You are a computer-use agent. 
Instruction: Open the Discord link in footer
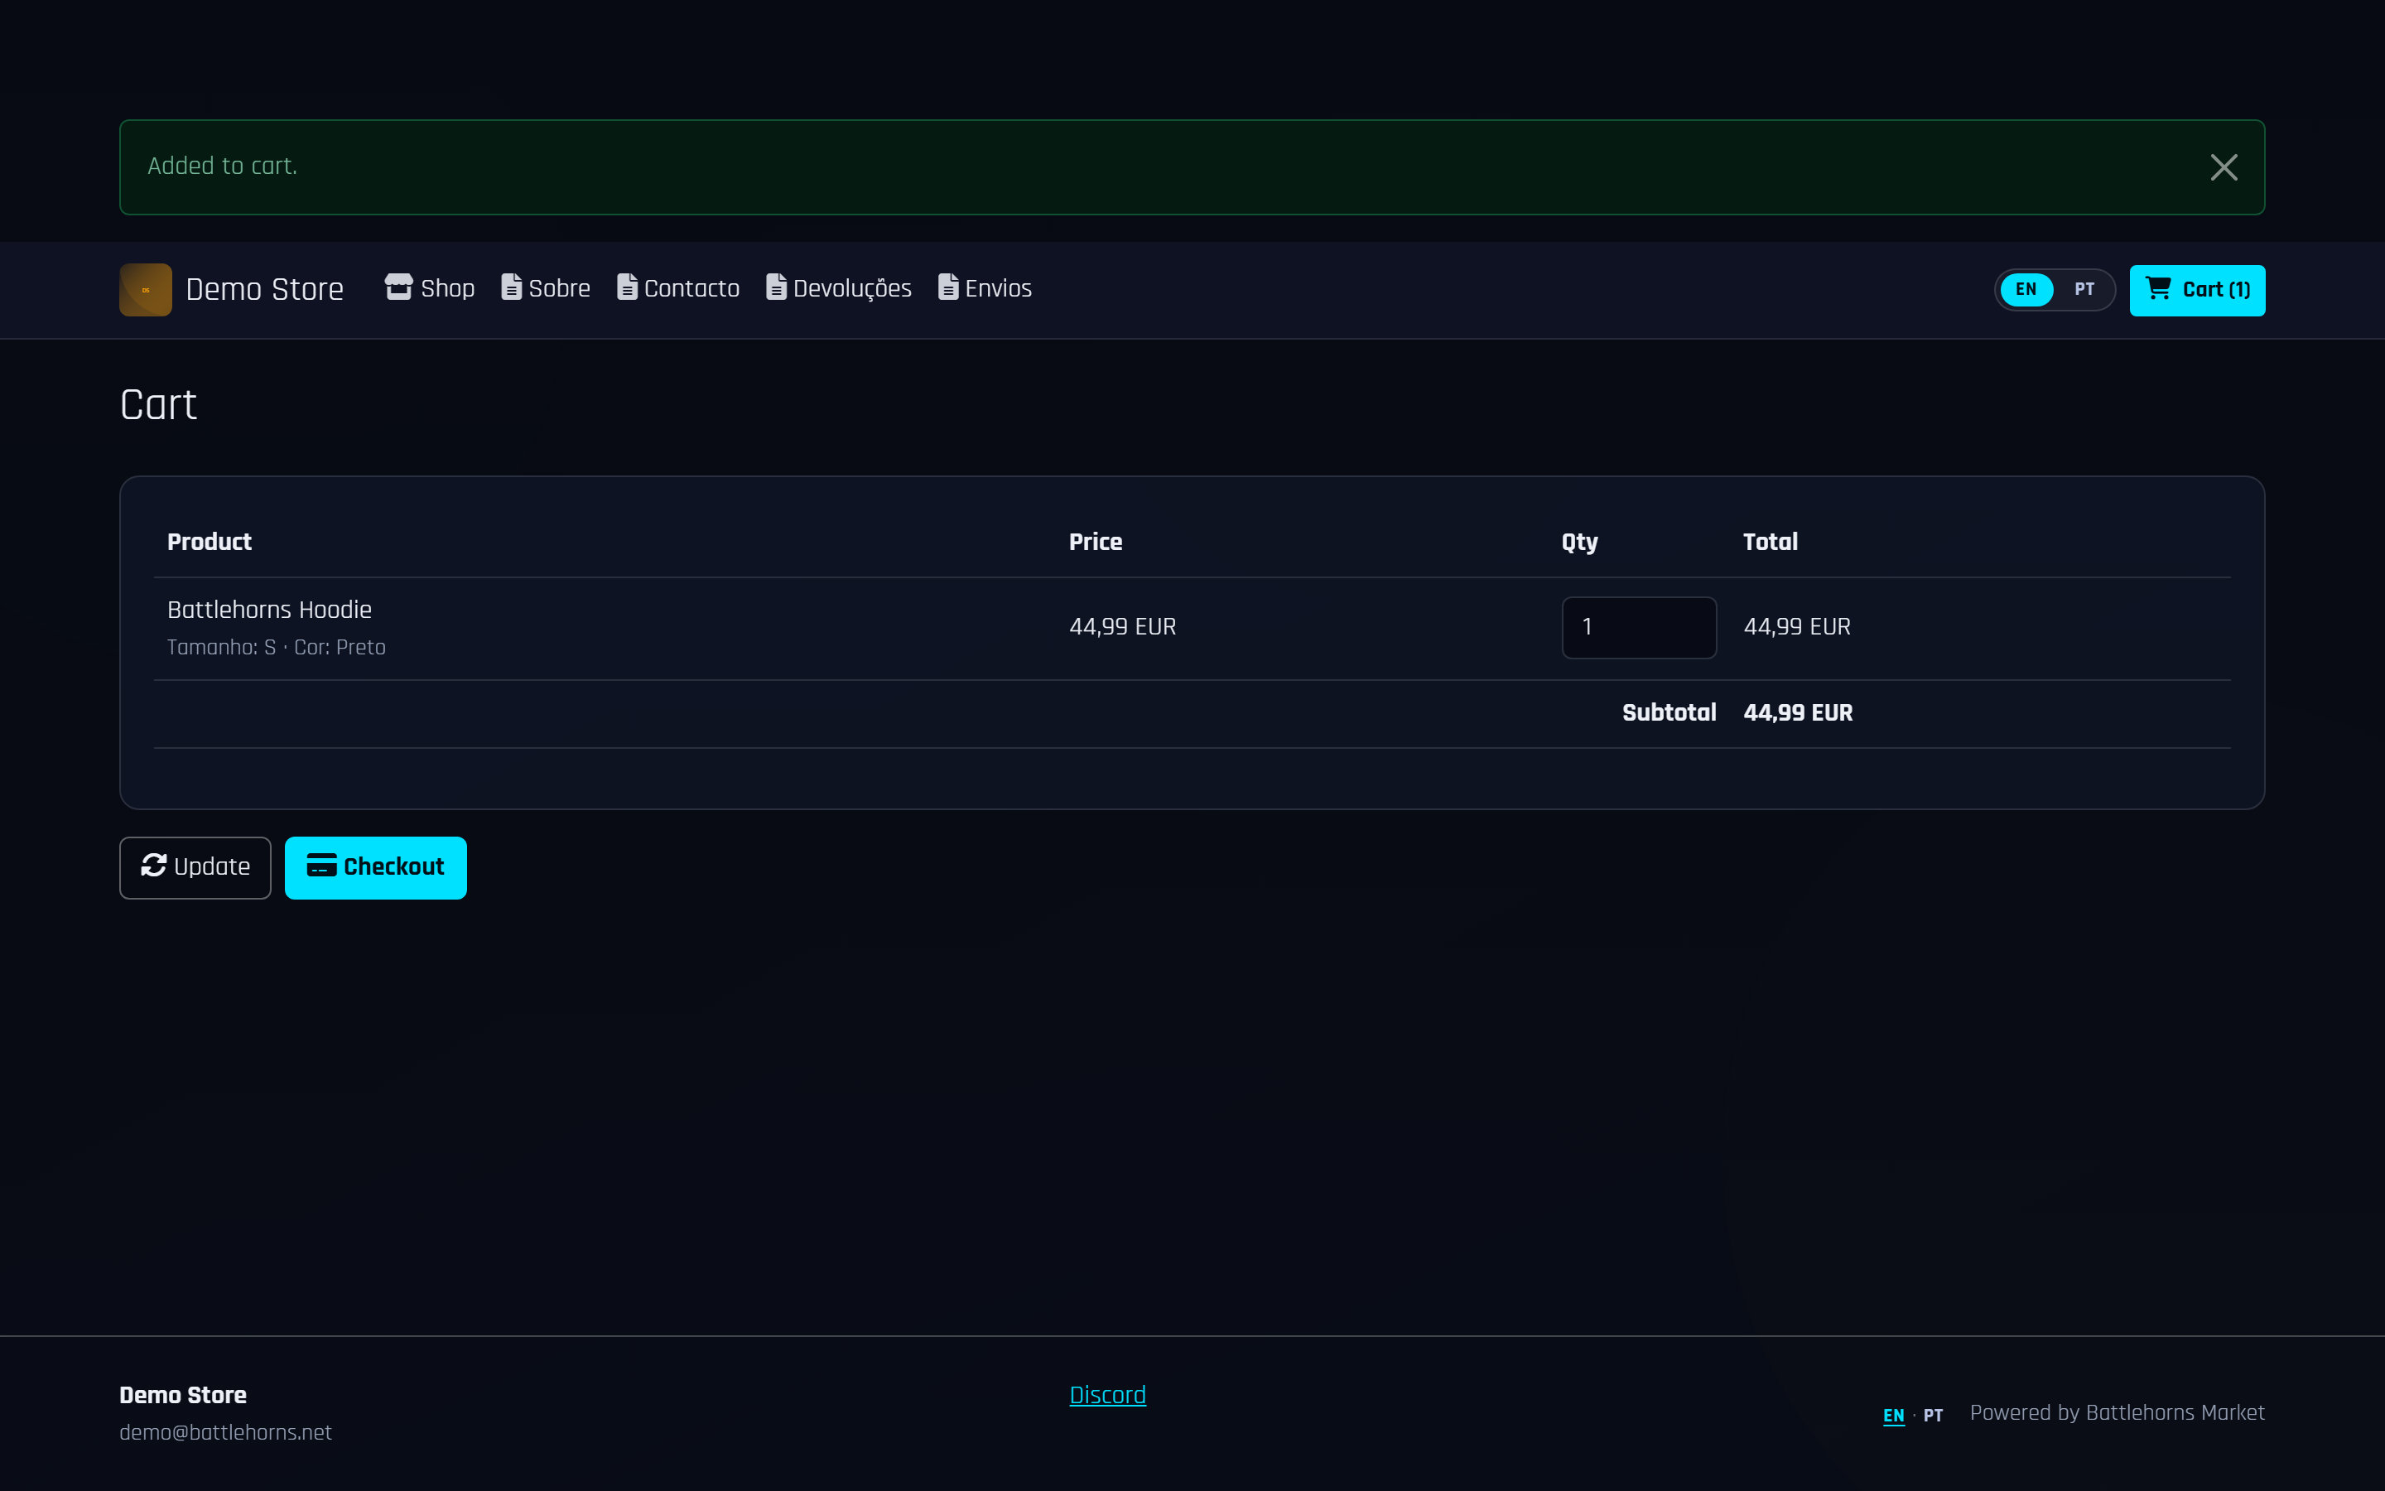pos(1108,1394)
